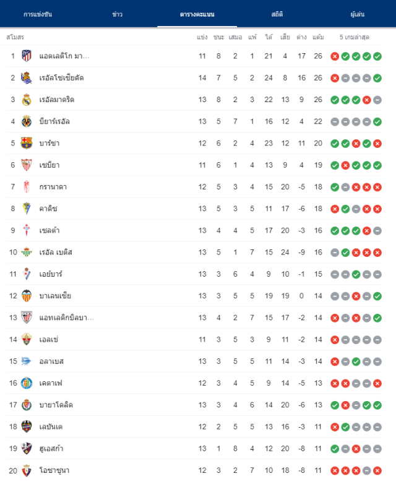Select the ผู้เล่น tab

tap(358, 14)
